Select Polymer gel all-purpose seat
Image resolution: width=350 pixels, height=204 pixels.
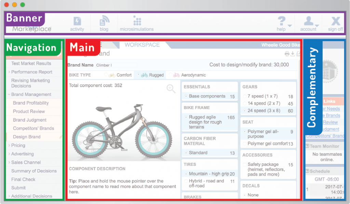click(245, 131)
